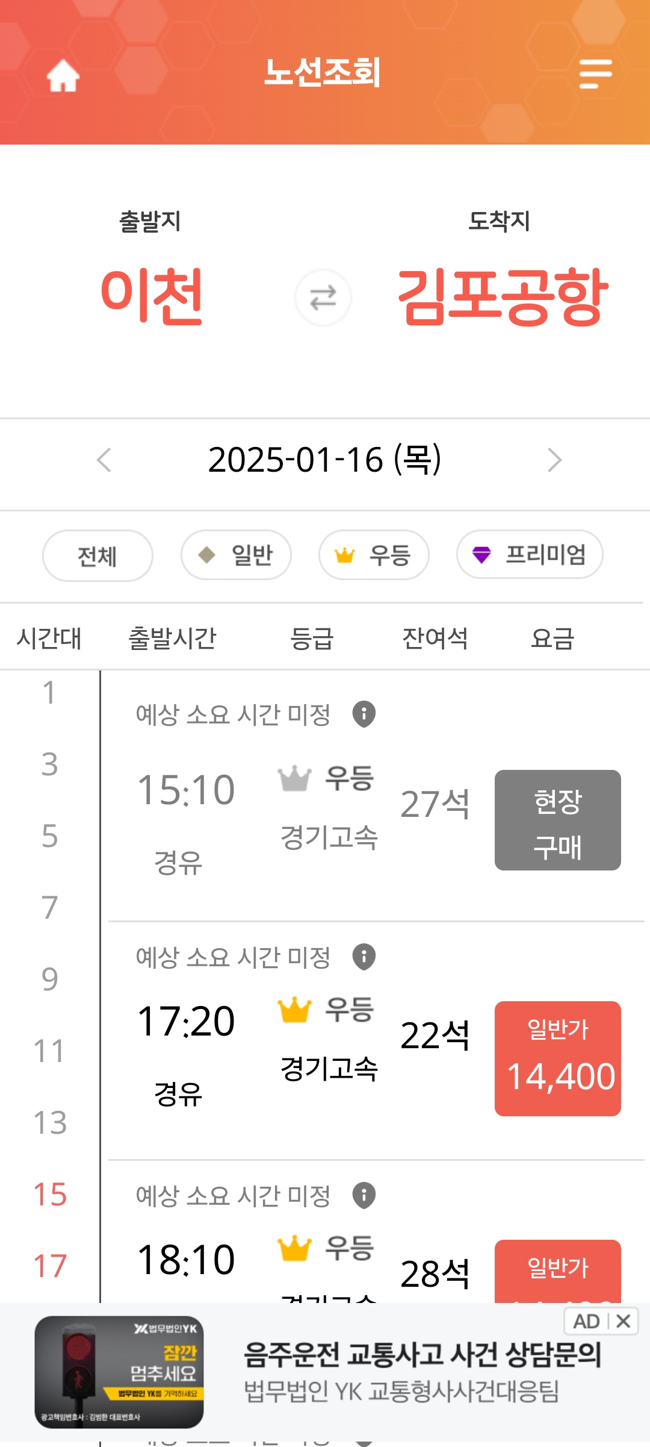Select the 프리미엄 grade filter chip
This screenshot has height=1447, width=650.
click(x=530, y=554)
